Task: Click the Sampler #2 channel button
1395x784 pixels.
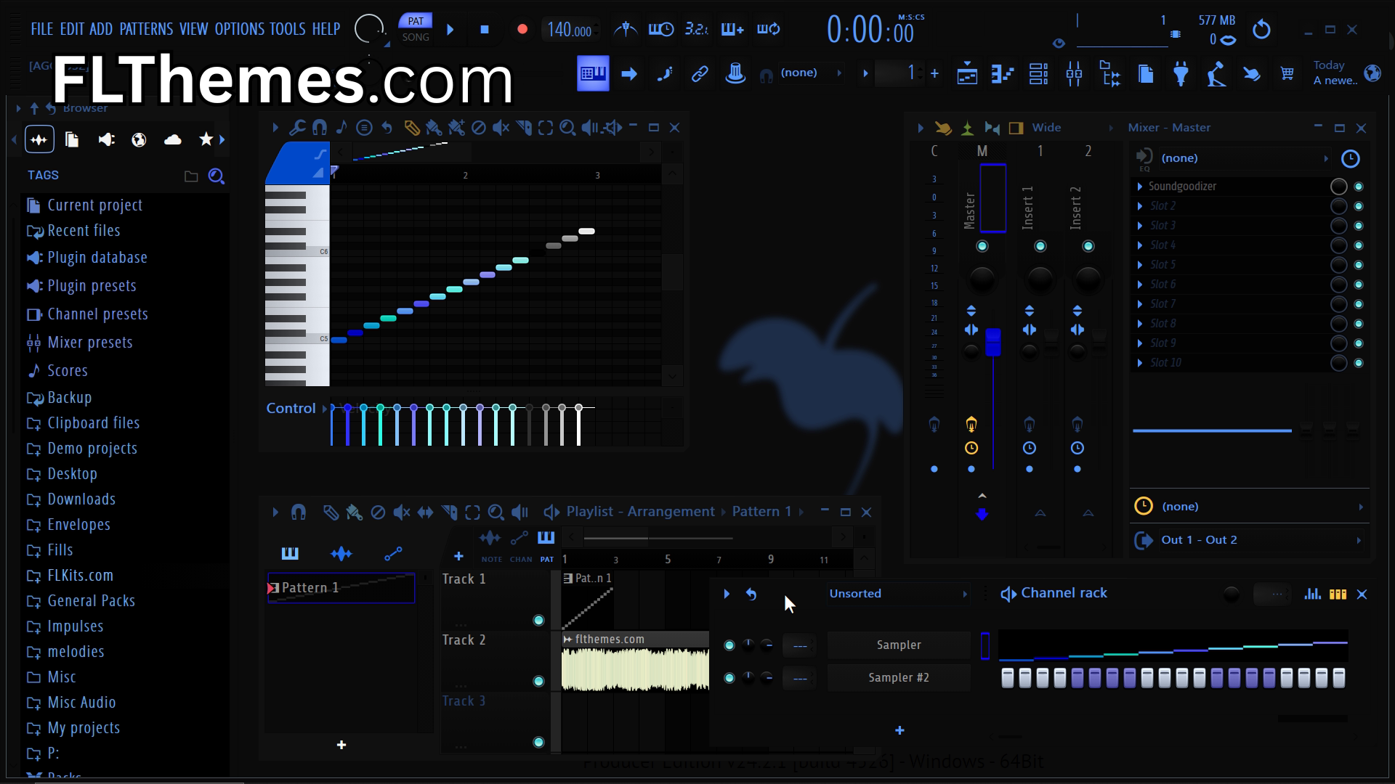Action: [899, 678]
